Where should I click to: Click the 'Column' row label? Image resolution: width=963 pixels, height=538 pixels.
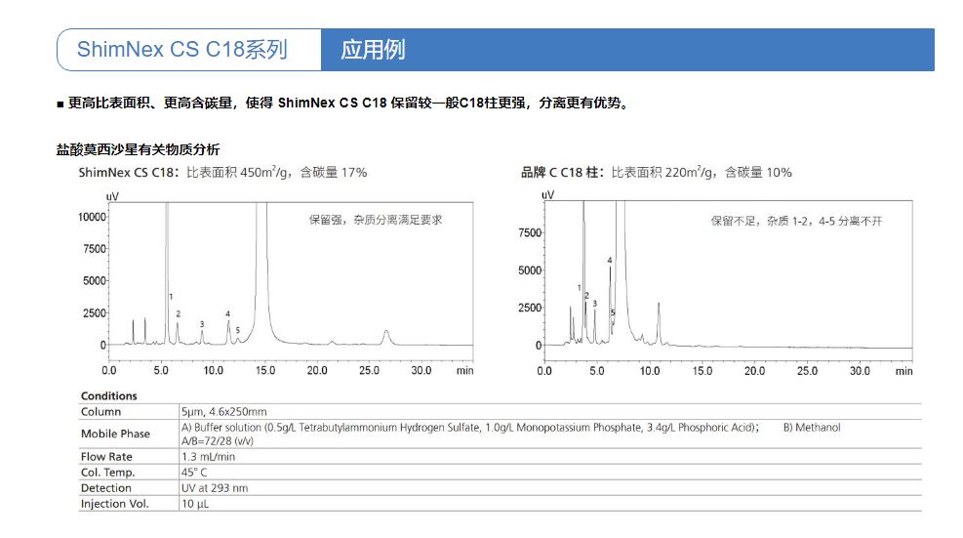point(100,411)
